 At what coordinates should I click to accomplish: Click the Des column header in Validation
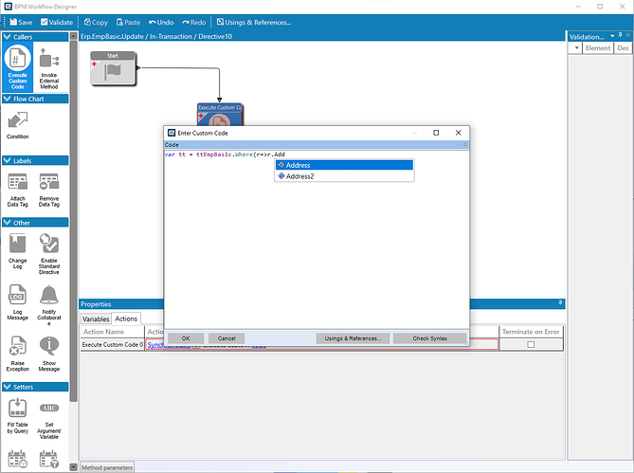point(623,48)
